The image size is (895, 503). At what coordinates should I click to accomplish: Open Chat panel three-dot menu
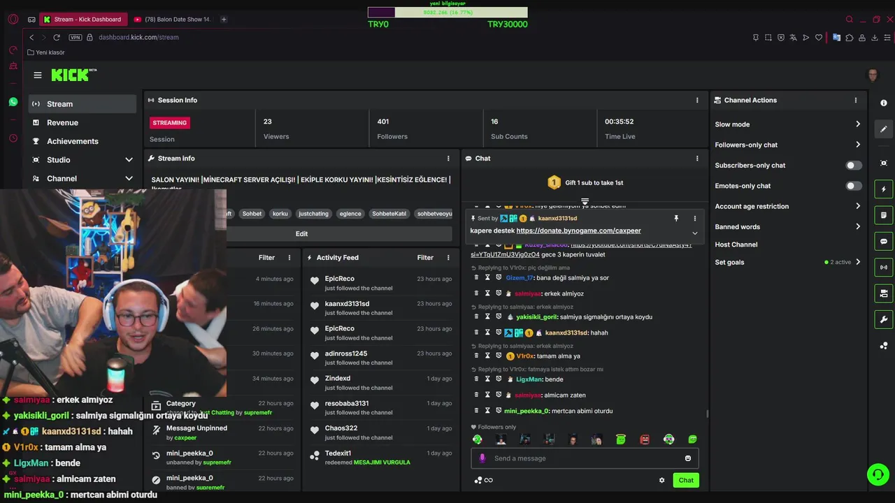697,159
